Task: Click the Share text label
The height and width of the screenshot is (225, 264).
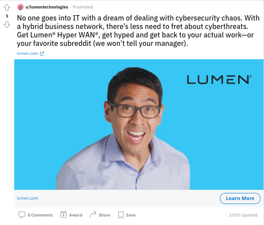Action: click(104, 215)
